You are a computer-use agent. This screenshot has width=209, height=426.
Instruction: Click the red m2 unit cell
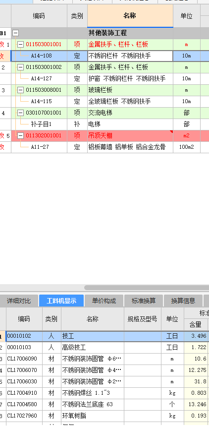coord(187,135)
